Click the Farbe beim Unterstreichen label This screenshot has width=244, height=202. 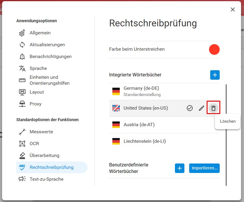(x=137, y=49)
